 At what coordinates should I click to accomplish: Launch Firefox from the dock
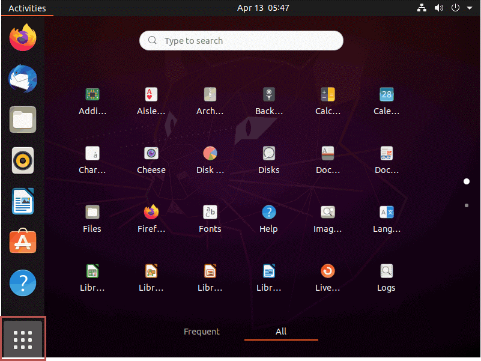click(x=23, y=38)
